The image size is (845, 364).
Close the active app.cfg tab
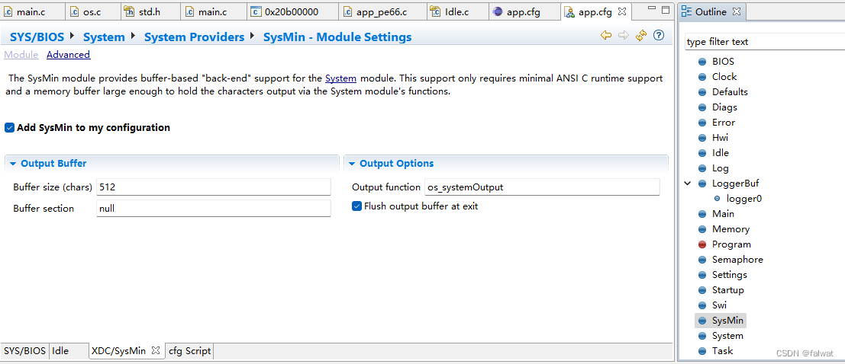[x=621, y=11]
